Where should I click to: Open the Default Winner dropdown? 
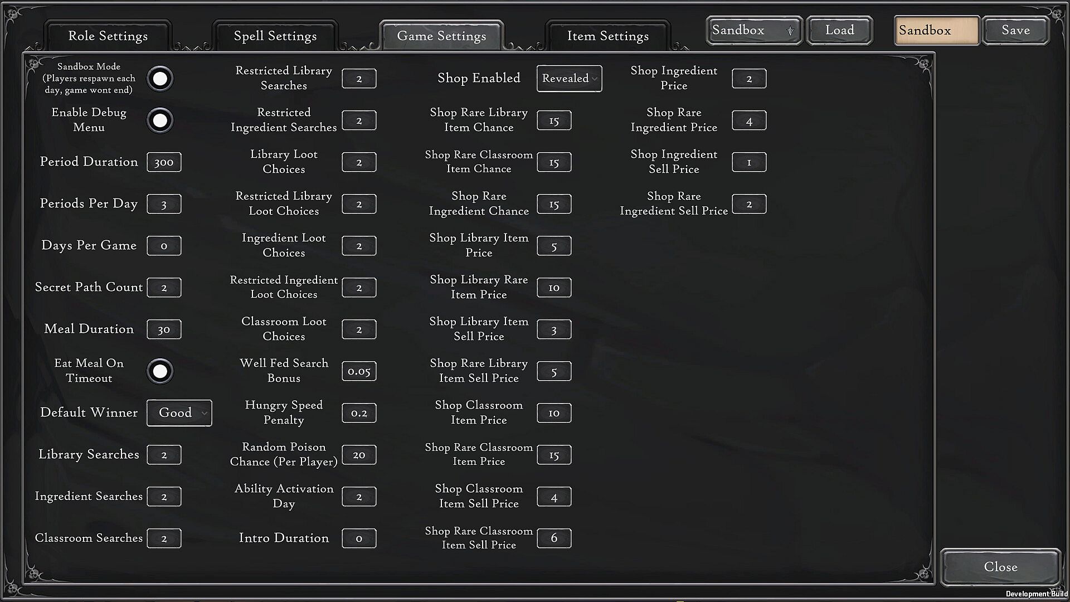coord(179,413)
